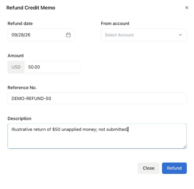Click the blue Refund button
Viewport: 194px width, 189px height.
tap(174, 168)
